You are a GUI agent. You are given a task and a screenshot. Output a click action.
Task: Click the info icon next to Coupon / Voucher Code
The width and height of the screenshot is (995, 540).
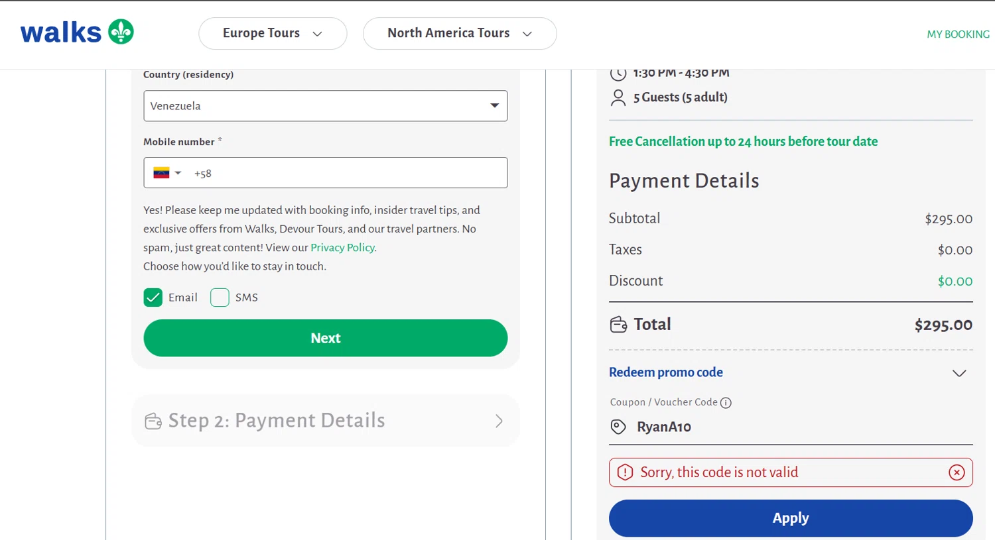[x=726, y=403]
